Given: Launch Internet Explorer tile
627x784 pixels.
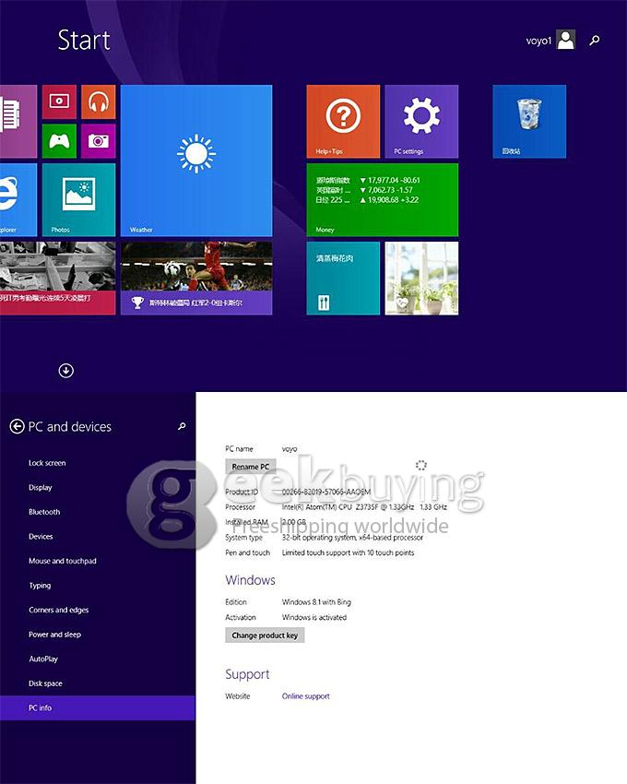Looking at the screenshot, I should 18,199.
